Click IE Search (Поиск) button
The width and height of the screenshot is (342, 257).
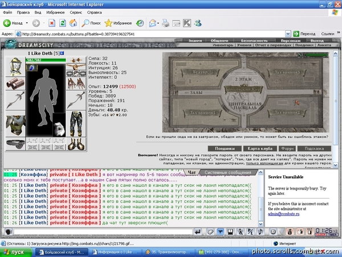pyautogui.click(x=91, y=23)
